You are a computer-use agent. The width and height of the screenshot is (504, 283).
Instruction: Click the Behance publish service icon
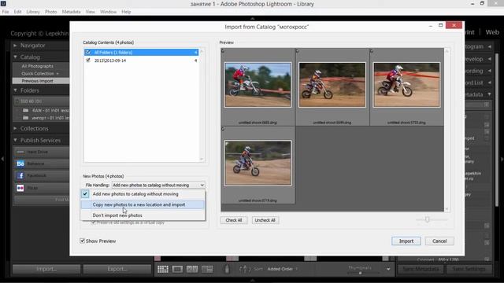tap(20, 164)
